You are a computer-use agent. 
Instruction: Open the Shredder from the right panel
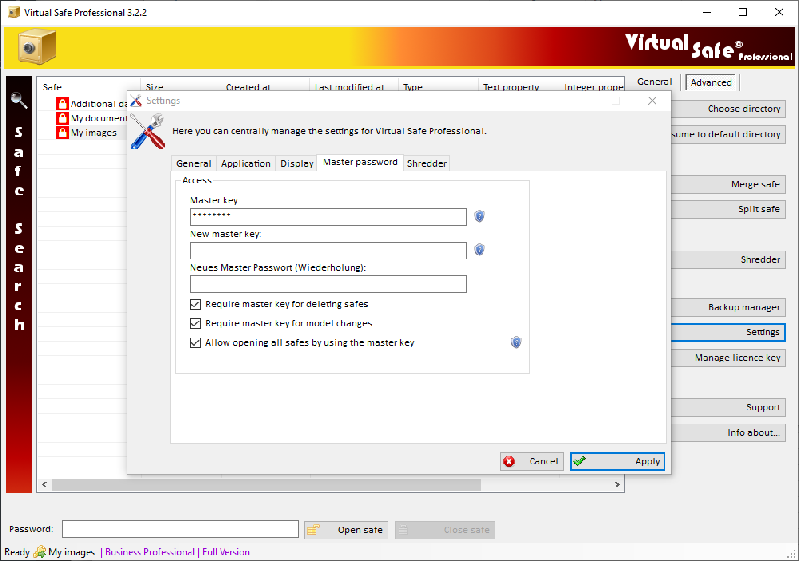pos(728,259)
